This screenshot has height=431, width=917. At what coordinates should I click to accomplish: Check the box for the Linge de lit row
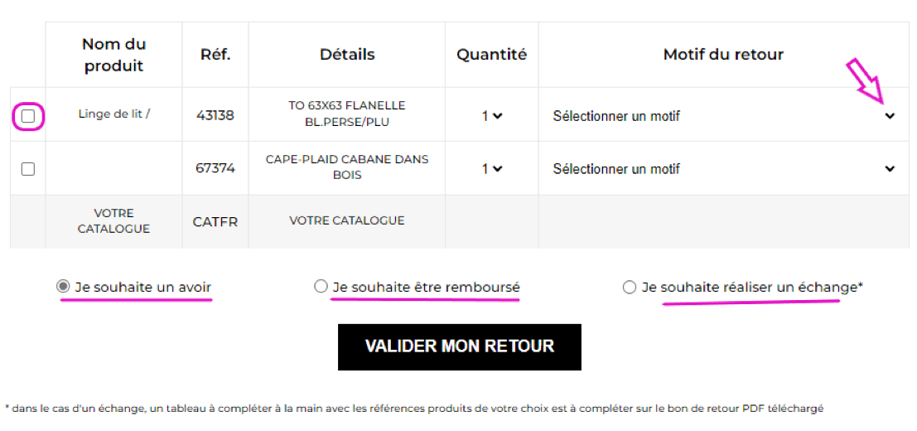(28, 117)
